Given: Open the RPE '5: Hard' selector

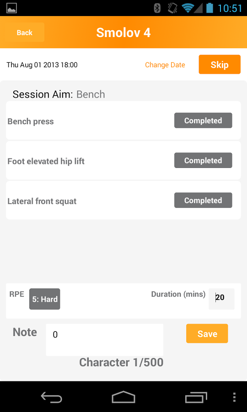Looking at the screenshot, I should coord(45,299).
